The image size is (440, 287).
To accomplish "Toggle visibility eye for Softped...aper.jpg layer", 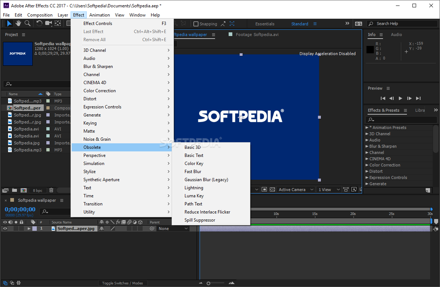I will [x=5, y=229].
